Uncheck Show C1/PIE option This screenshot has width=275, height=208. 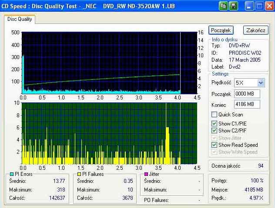point(214,123)
